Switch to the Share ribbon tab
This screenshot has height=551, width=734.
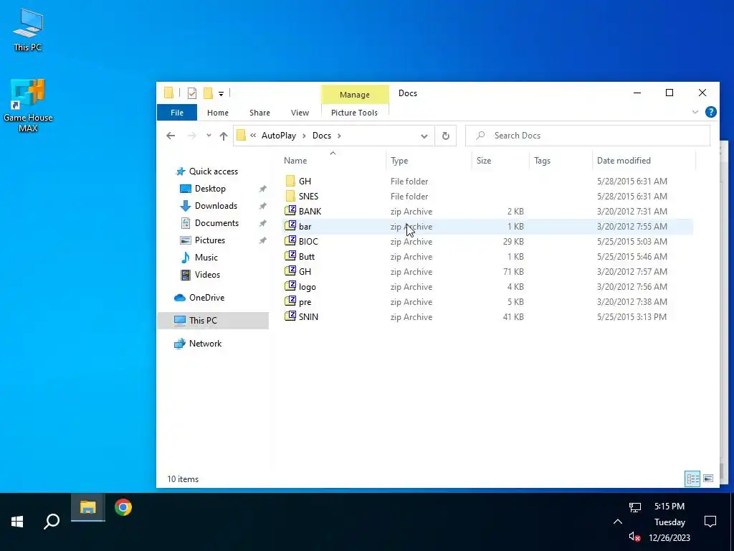click(x=259, y=113)
